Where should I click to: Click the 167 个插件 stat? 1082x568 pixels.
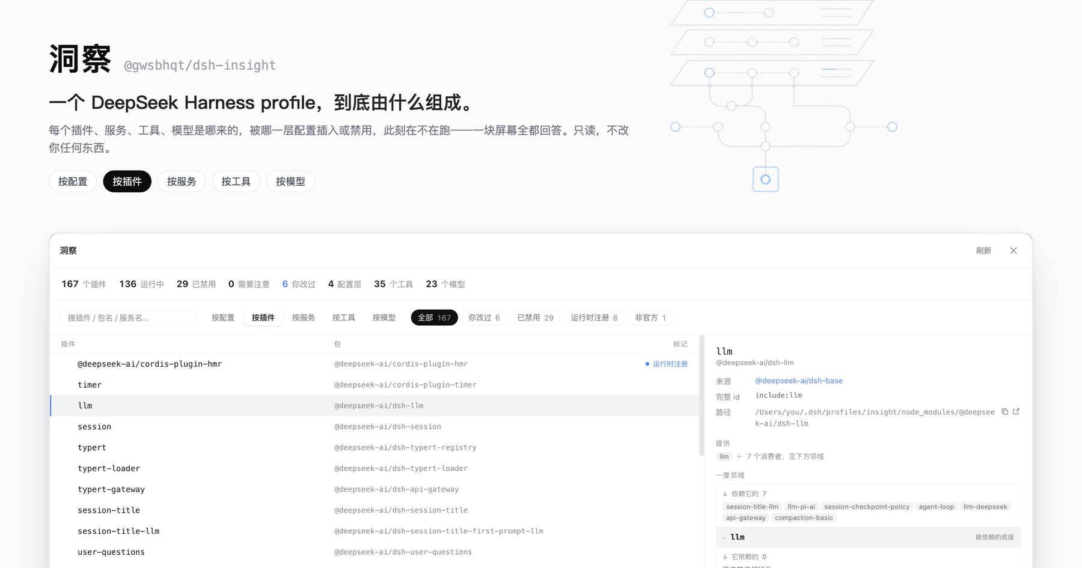click(84, 284)
